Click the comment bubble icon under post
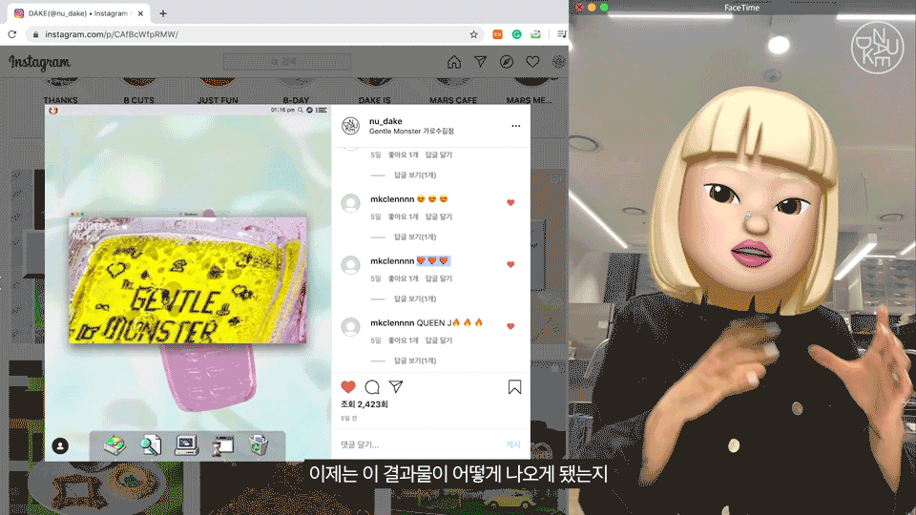 (372, 386)
